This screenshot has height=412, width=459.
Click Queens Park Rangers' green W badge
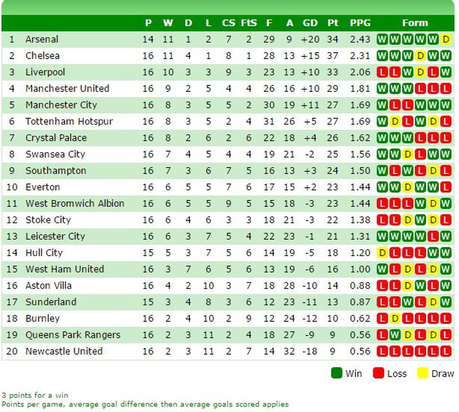pyautogui.click(x=395, y=335)
